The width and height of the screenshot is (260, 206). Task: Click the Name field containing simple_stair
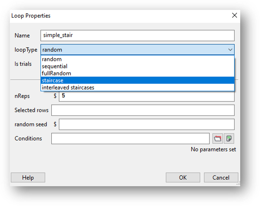[x=138, y=35]
